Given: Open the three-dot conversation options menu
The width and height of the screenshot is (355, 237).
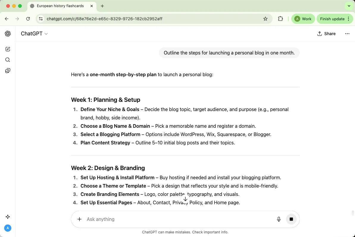Looking at the screenshot, I should tap(347, 34).
